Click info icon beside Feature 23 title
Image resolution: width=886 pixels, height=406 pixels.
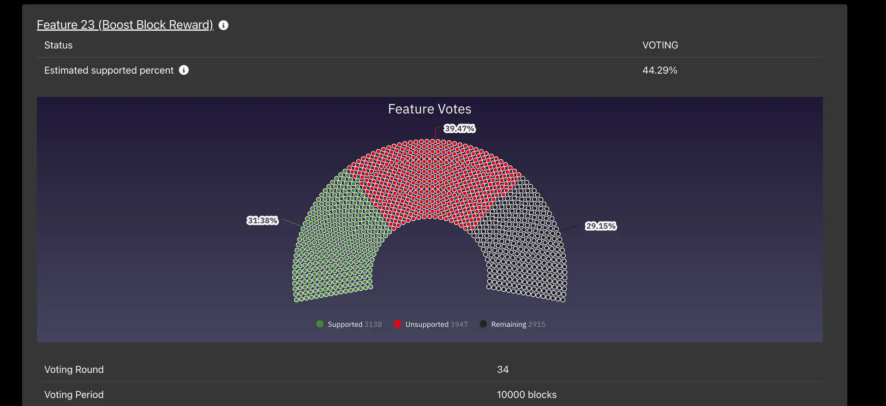[223, 25]
